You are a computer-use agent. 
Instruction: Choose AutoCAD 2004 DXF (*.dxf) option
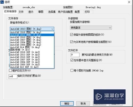(x=32, y=62)
